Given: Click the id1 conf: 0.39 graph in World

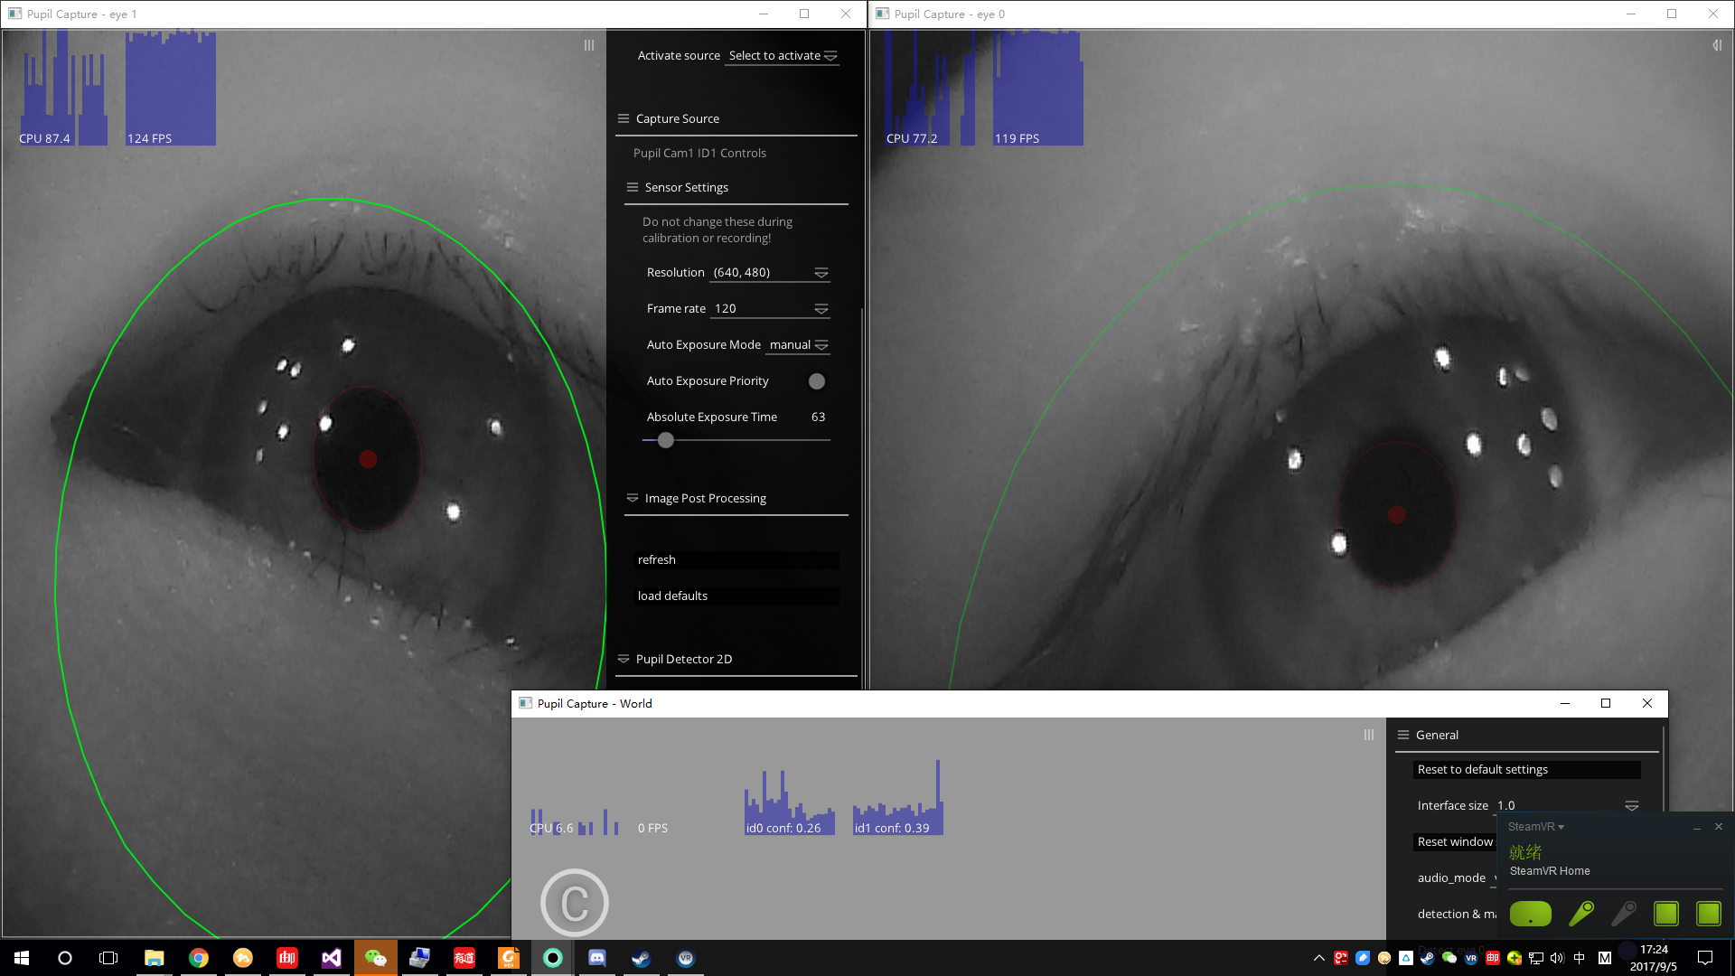Looking at the screenshot, I should pyautogui.click(x=898, y=798).
